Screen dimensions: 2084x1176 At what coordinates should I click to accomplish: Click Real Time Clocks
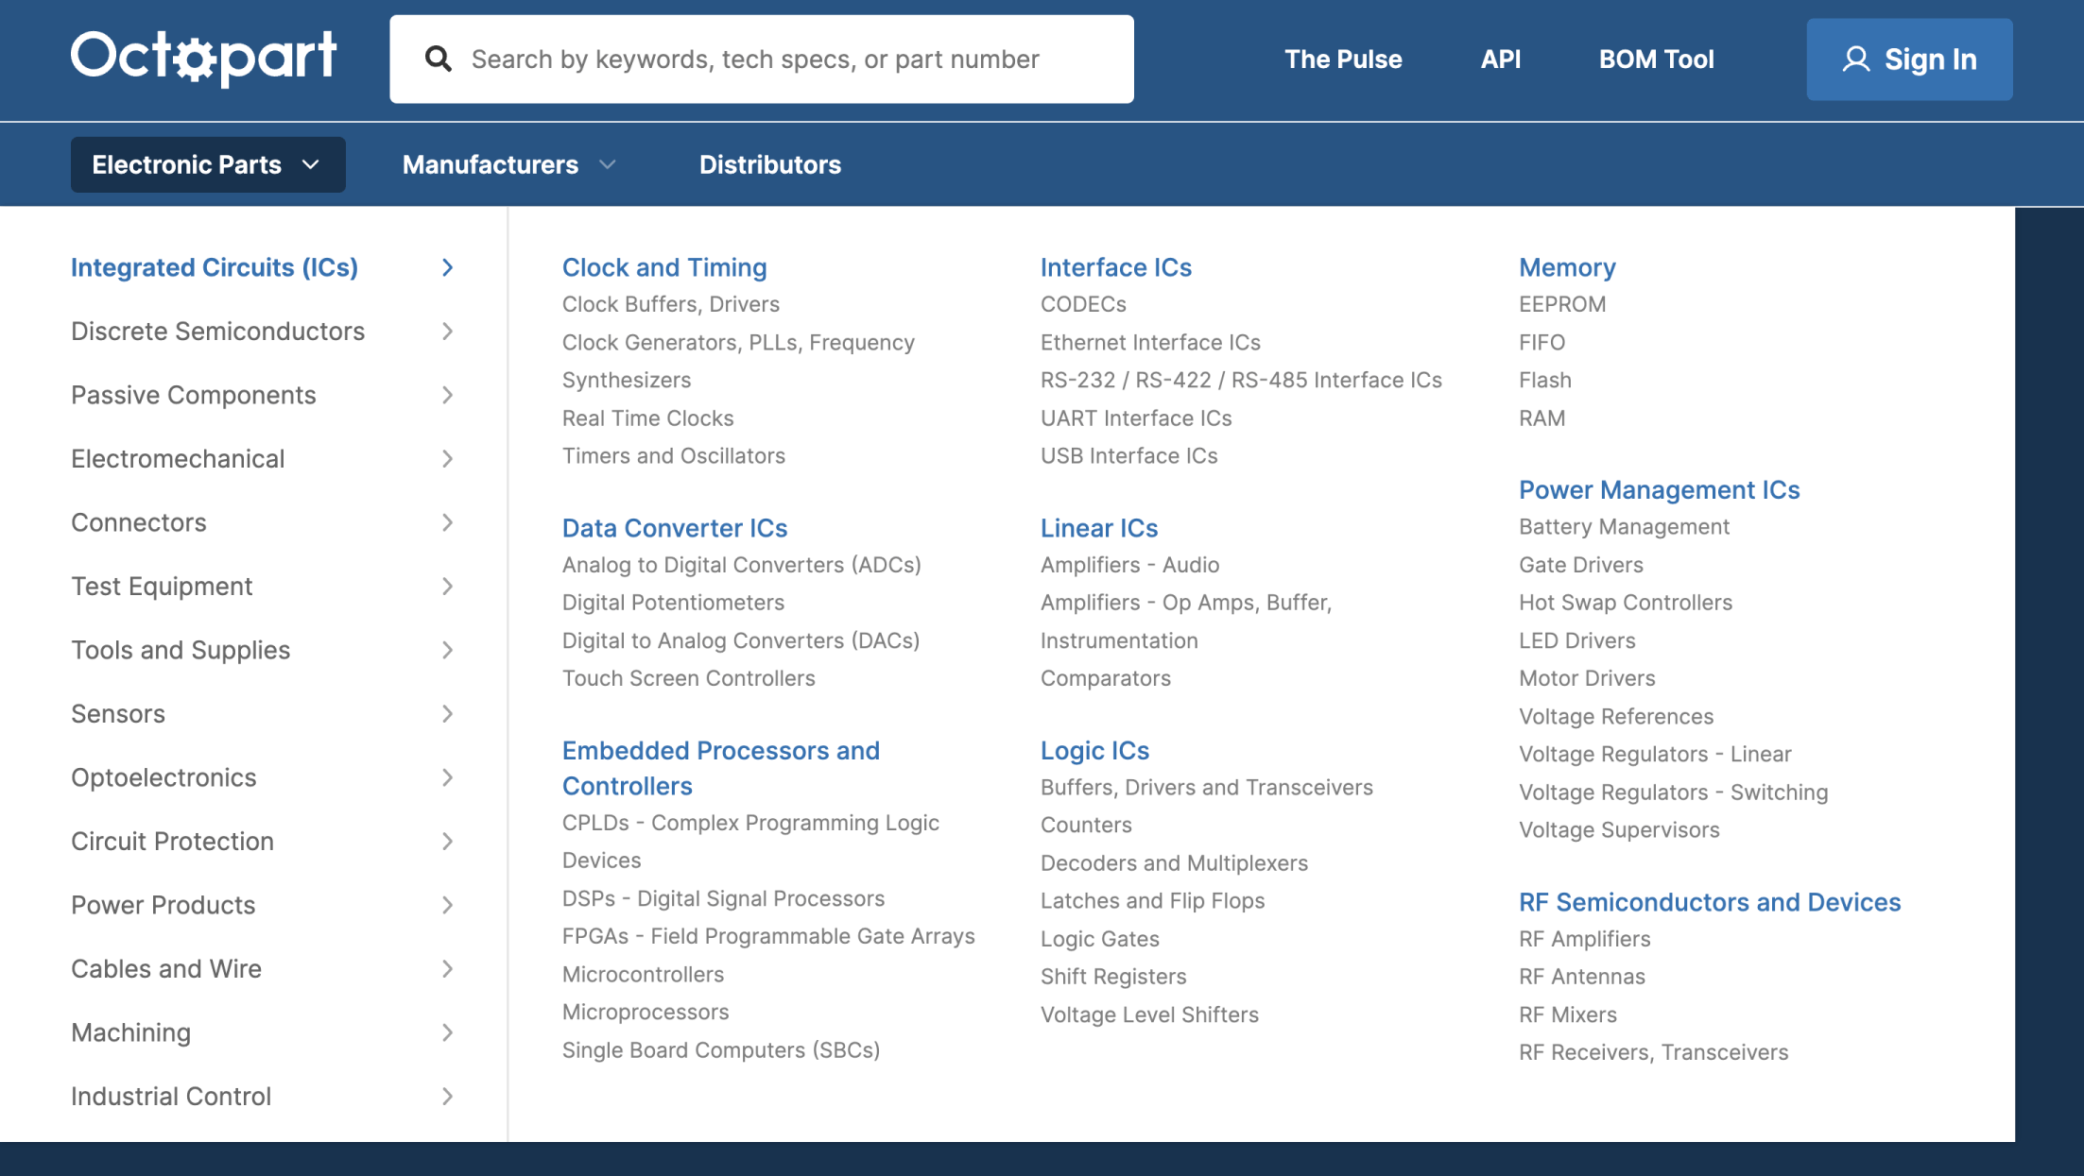tap(647, 418)
